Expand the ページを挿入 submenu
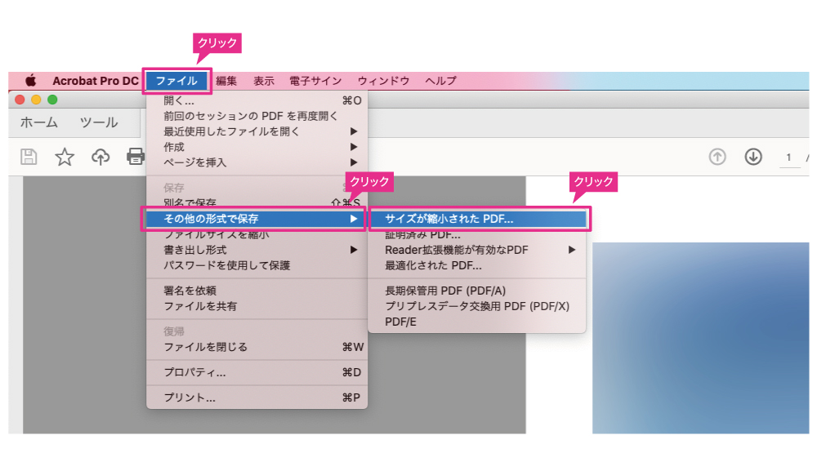Viewport: 817px width, 453px height. point(257,163)
